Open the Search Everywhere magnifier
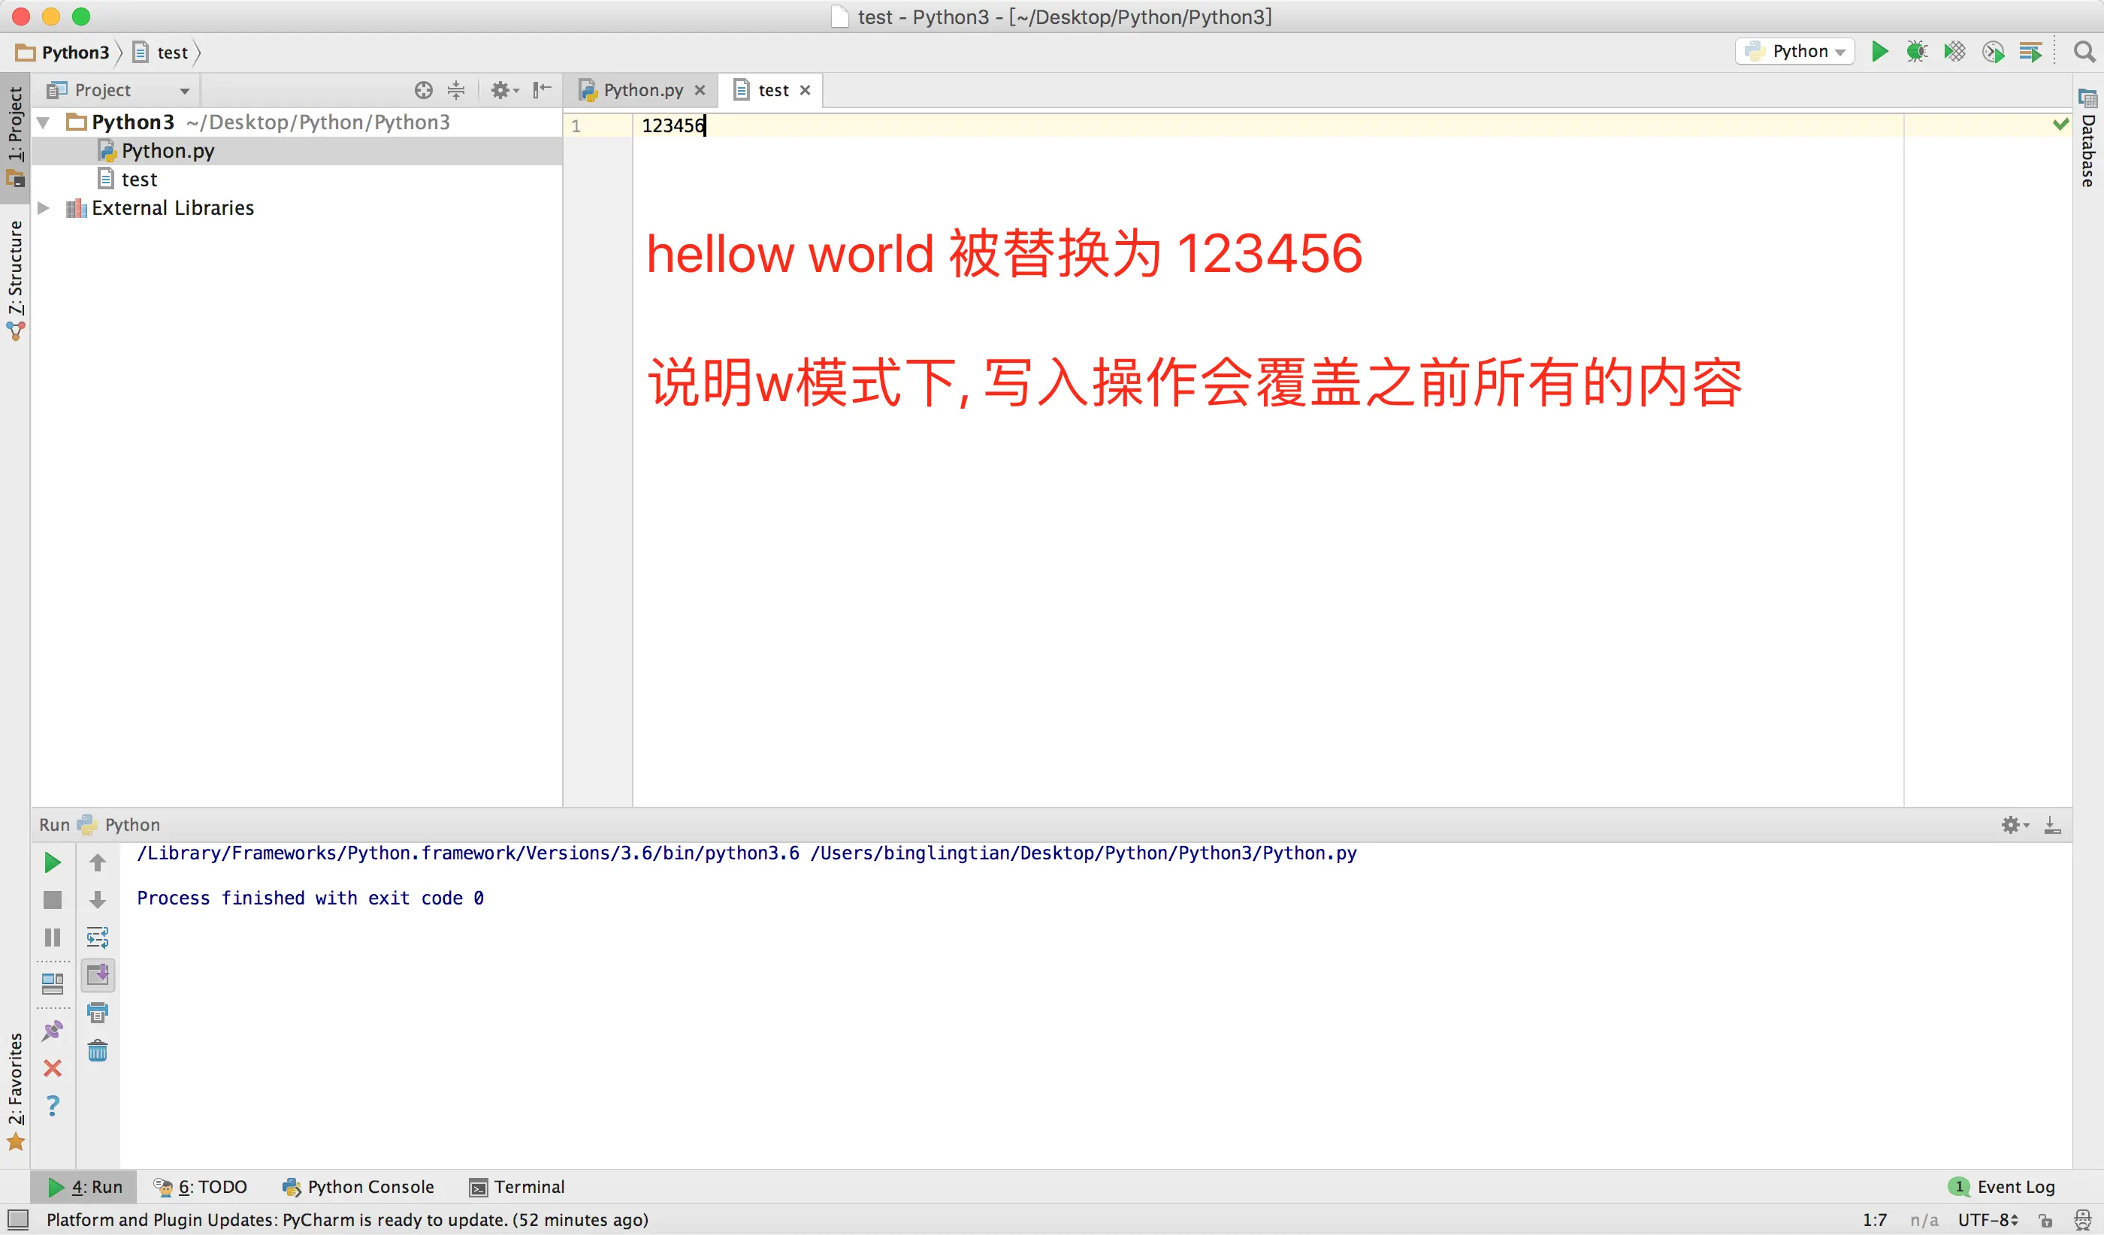 coord(2084,52)
